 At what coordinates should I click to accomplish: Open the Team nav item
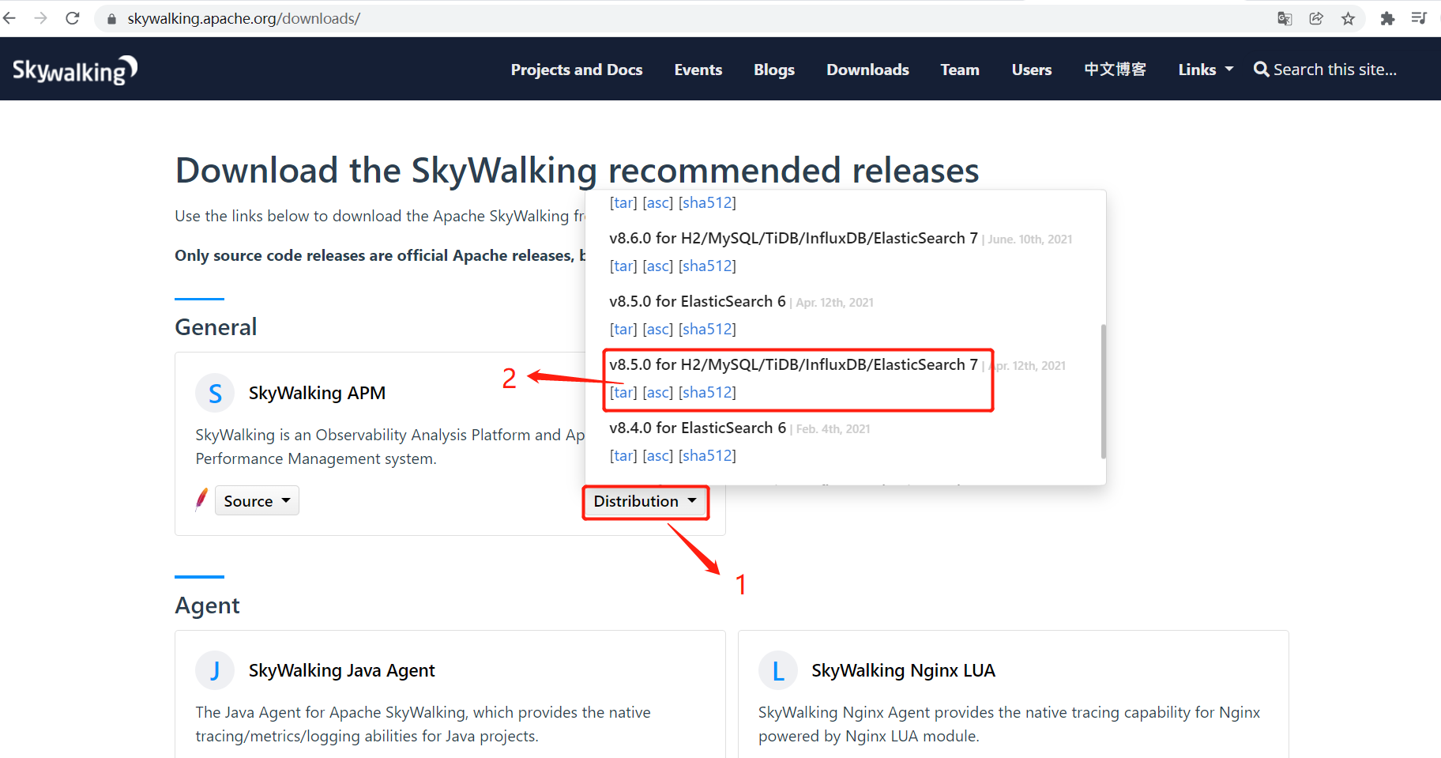coord(960,70)
